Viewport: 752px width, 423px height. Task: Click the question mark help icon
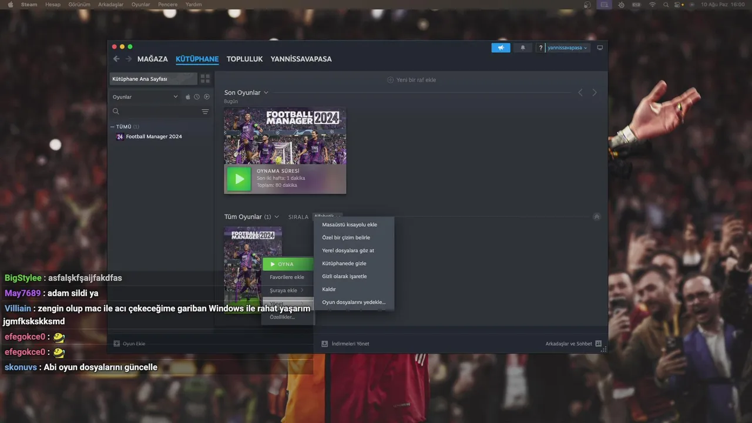click(540, 48)
